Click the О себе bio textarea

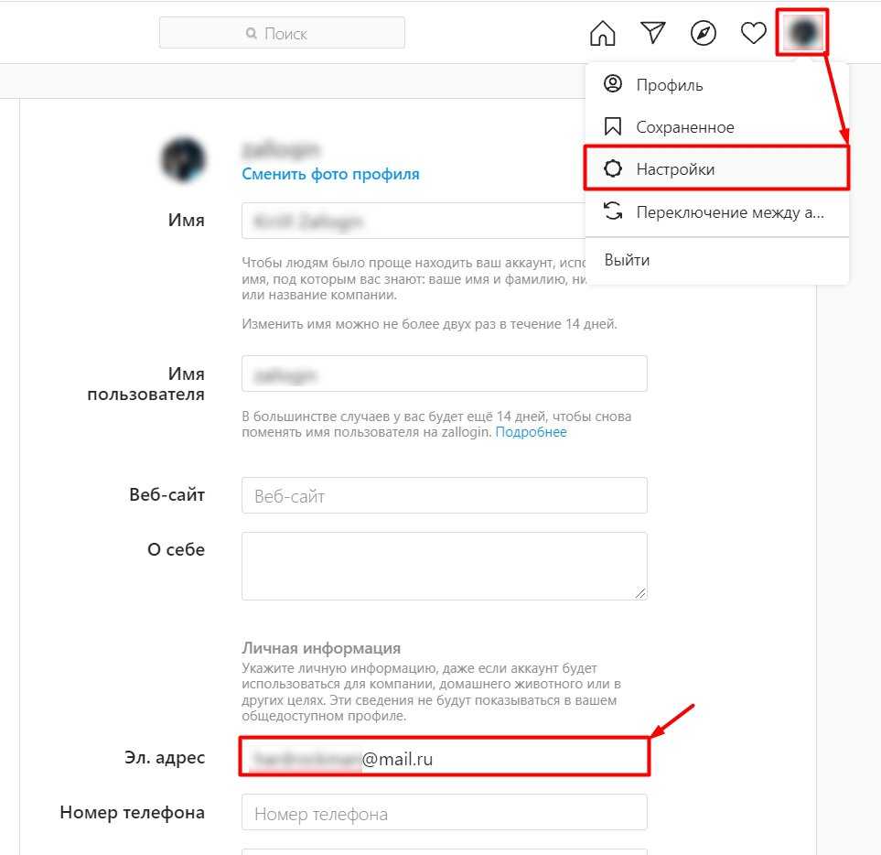coord(445,566)
